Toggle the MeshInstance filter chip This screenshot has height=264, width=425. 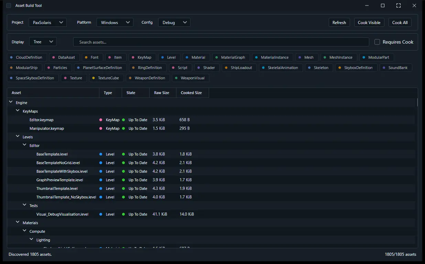(339, 57)
